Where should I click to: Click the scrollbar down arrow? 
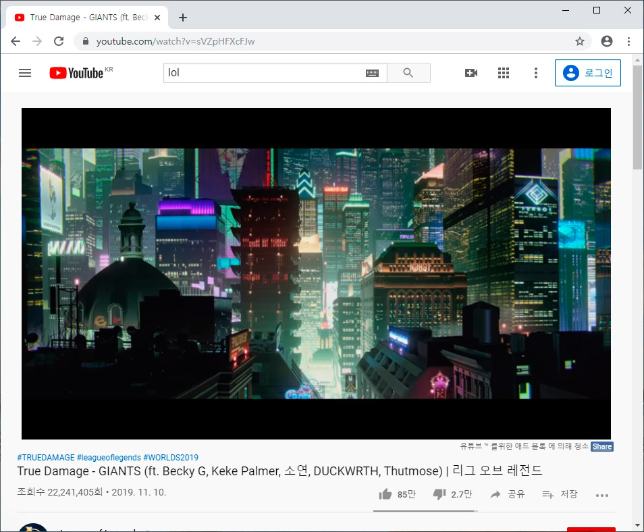tap(637, 525)
